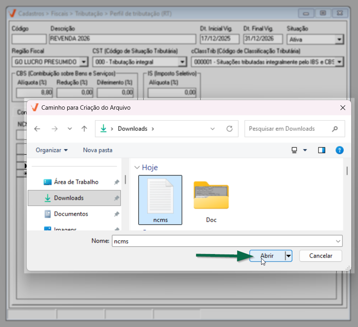Go up one folder level
Image resolution: width=358 pixels, height=327 pixels.
84,129
